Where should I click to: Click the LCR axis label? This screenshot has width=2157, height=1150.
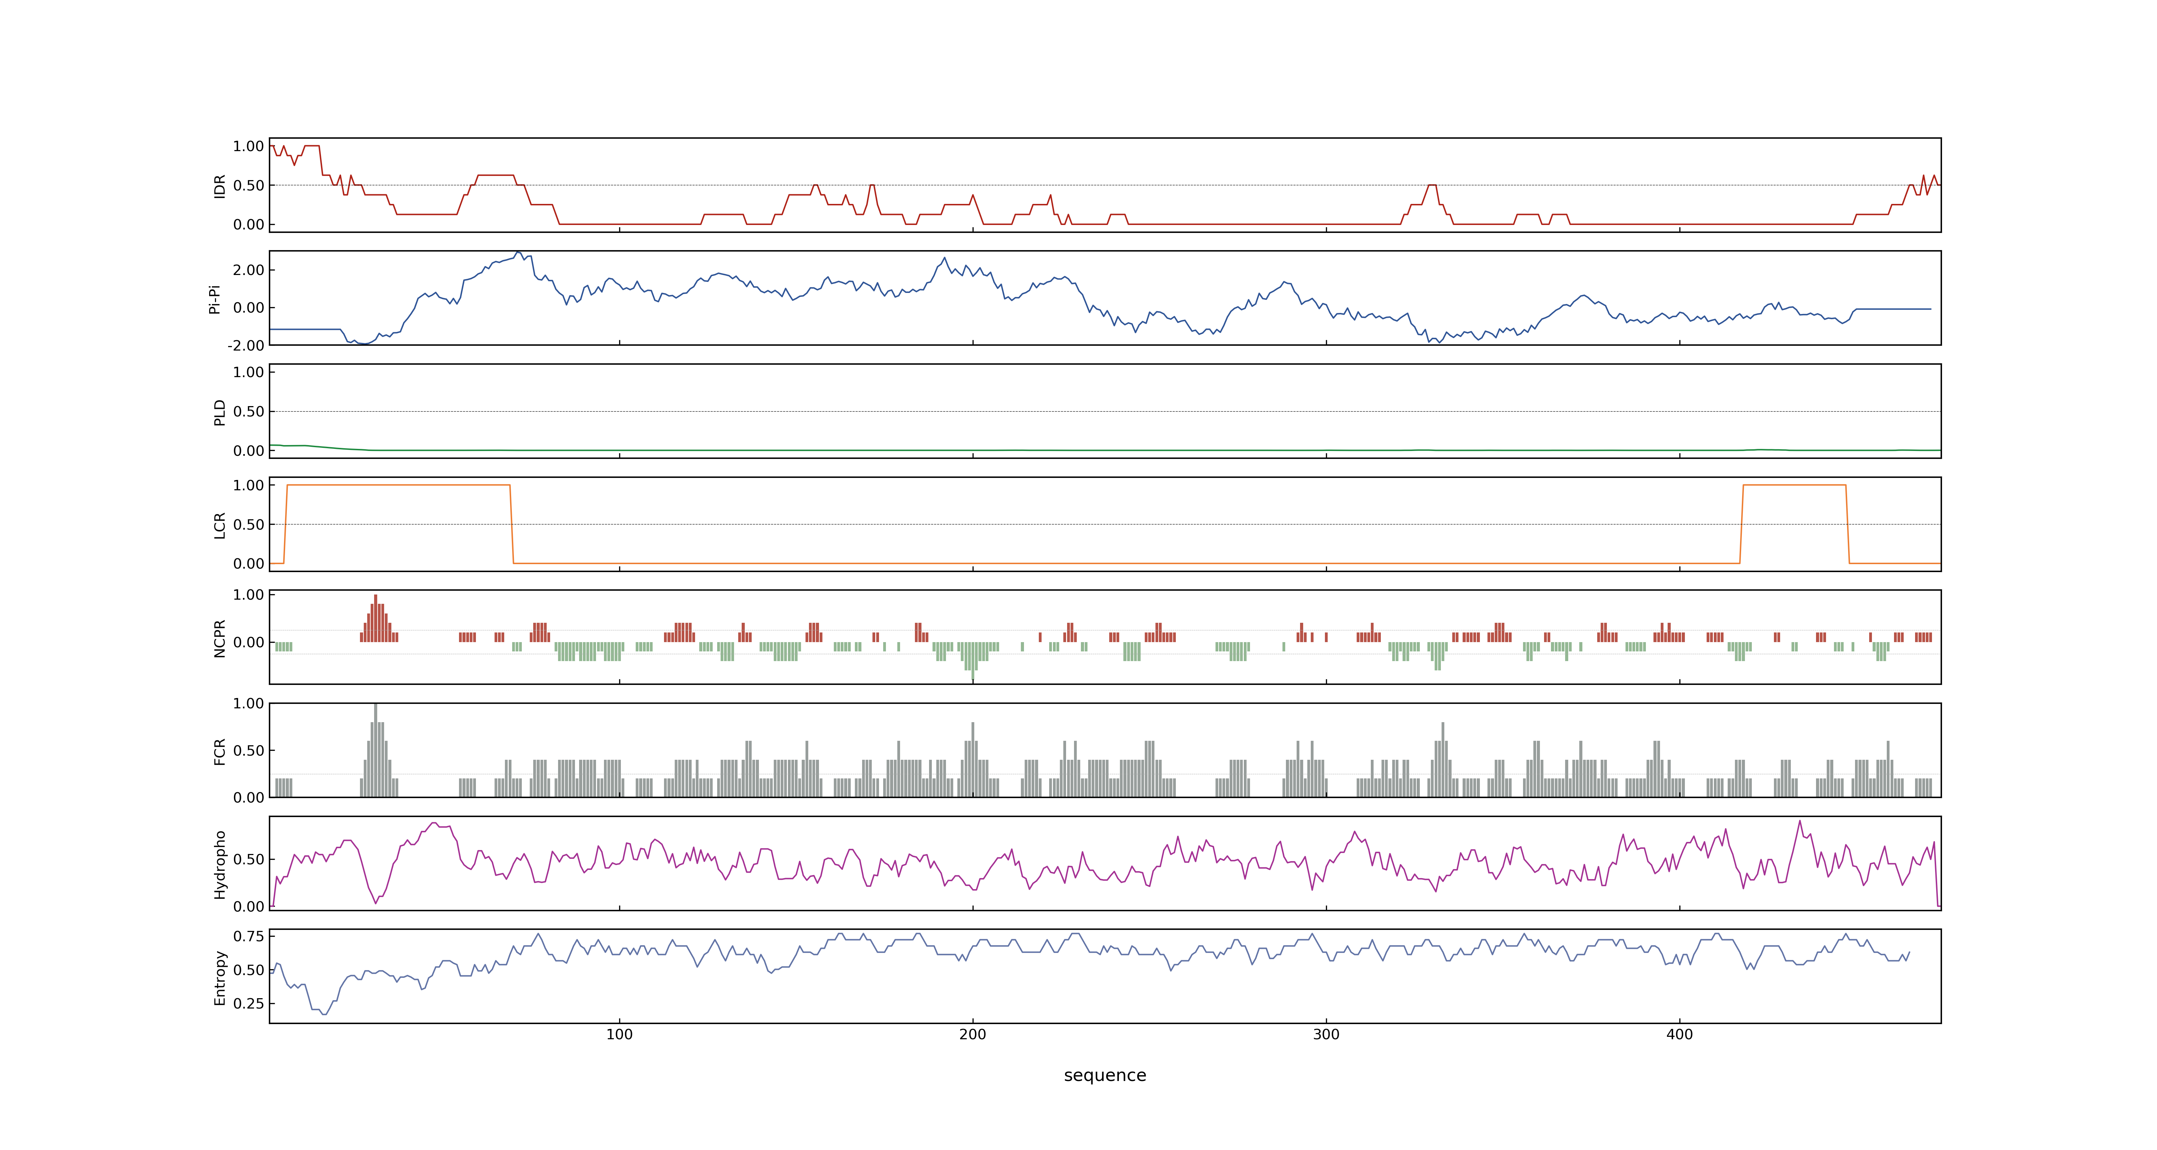[219, 525]
